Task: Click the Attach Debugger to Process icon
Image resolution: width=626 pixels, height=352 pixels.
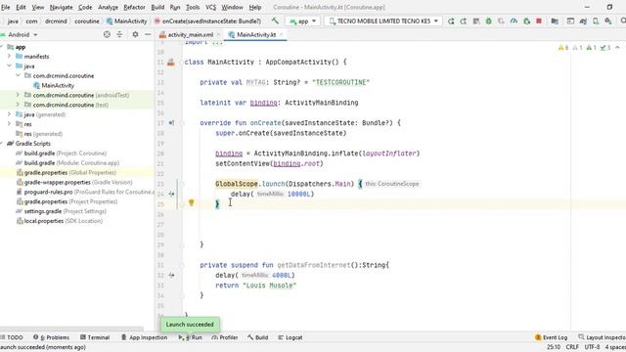Action: coord(526,22)
